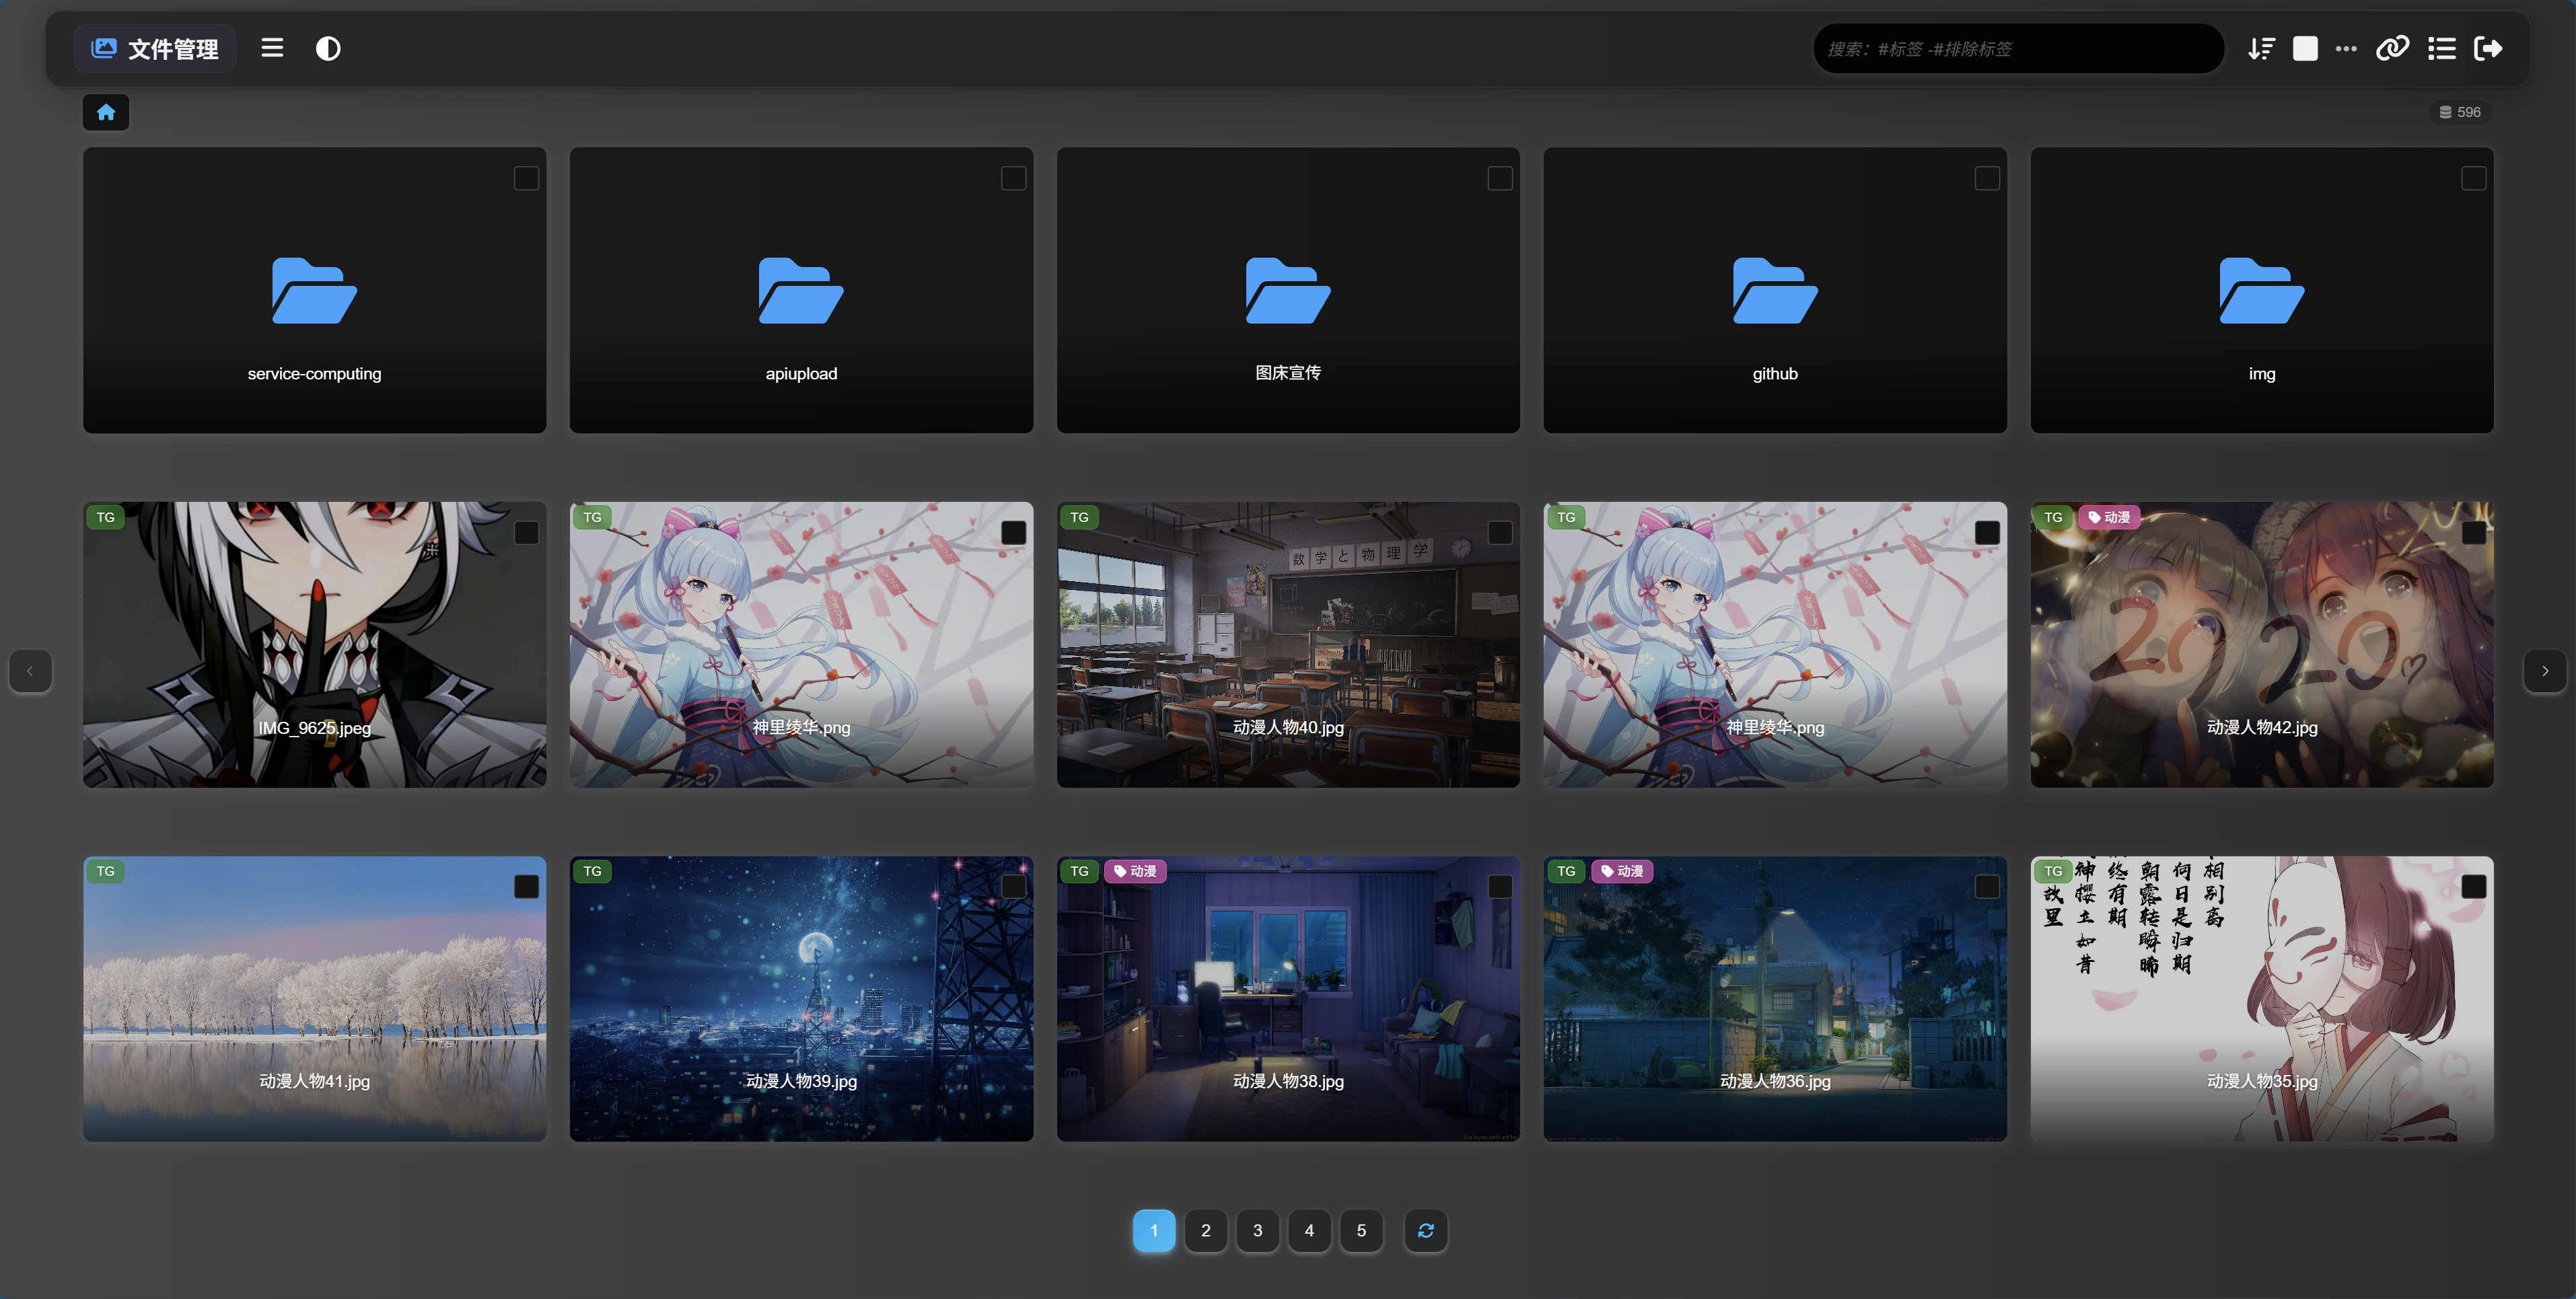Toggle dark/light theme contrast icon
Image resolution: width=2576 pixels, height=1299 pixels.
(x=328, y=48)
